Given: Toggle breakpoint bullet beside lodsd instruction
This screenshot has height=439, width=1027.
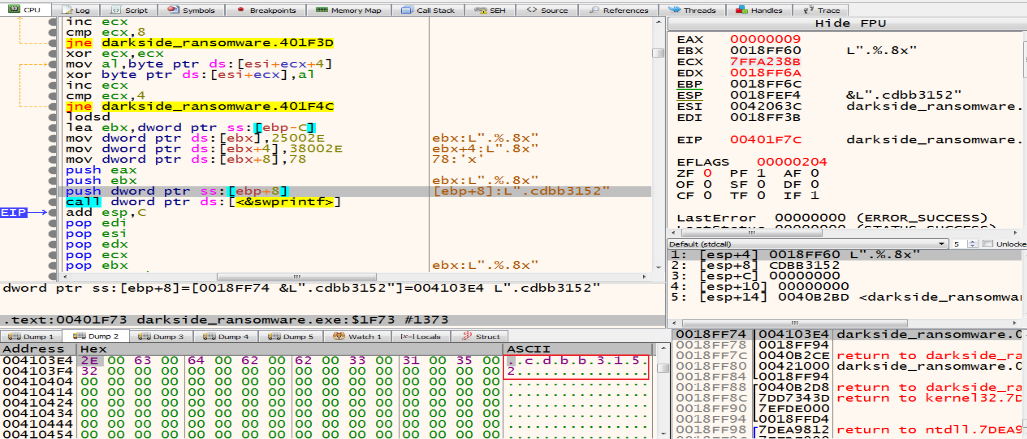Looking at the screenshot, I should 52,117.
